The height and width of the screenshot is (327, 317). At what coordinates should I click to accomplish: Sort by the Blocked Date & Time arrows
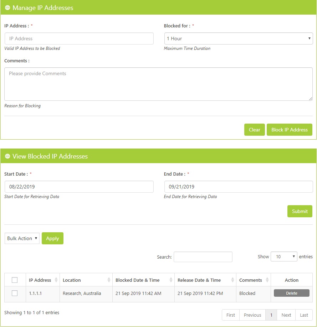coord(171,280)
